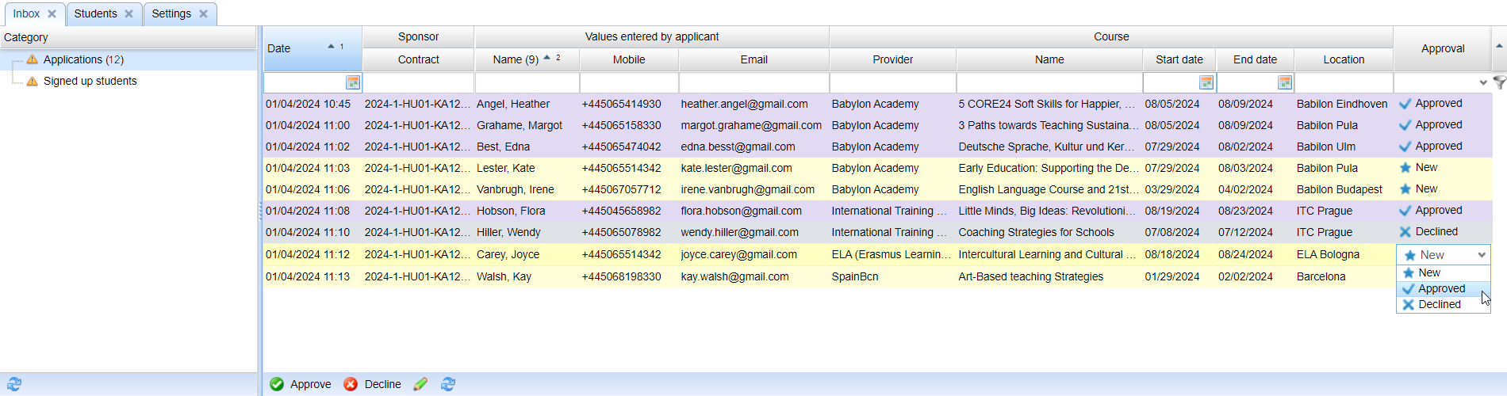Toggle the Joyce Carey approval combo box
The height and width of the screenshot is (396, 1507).
tap(1482, 255)
